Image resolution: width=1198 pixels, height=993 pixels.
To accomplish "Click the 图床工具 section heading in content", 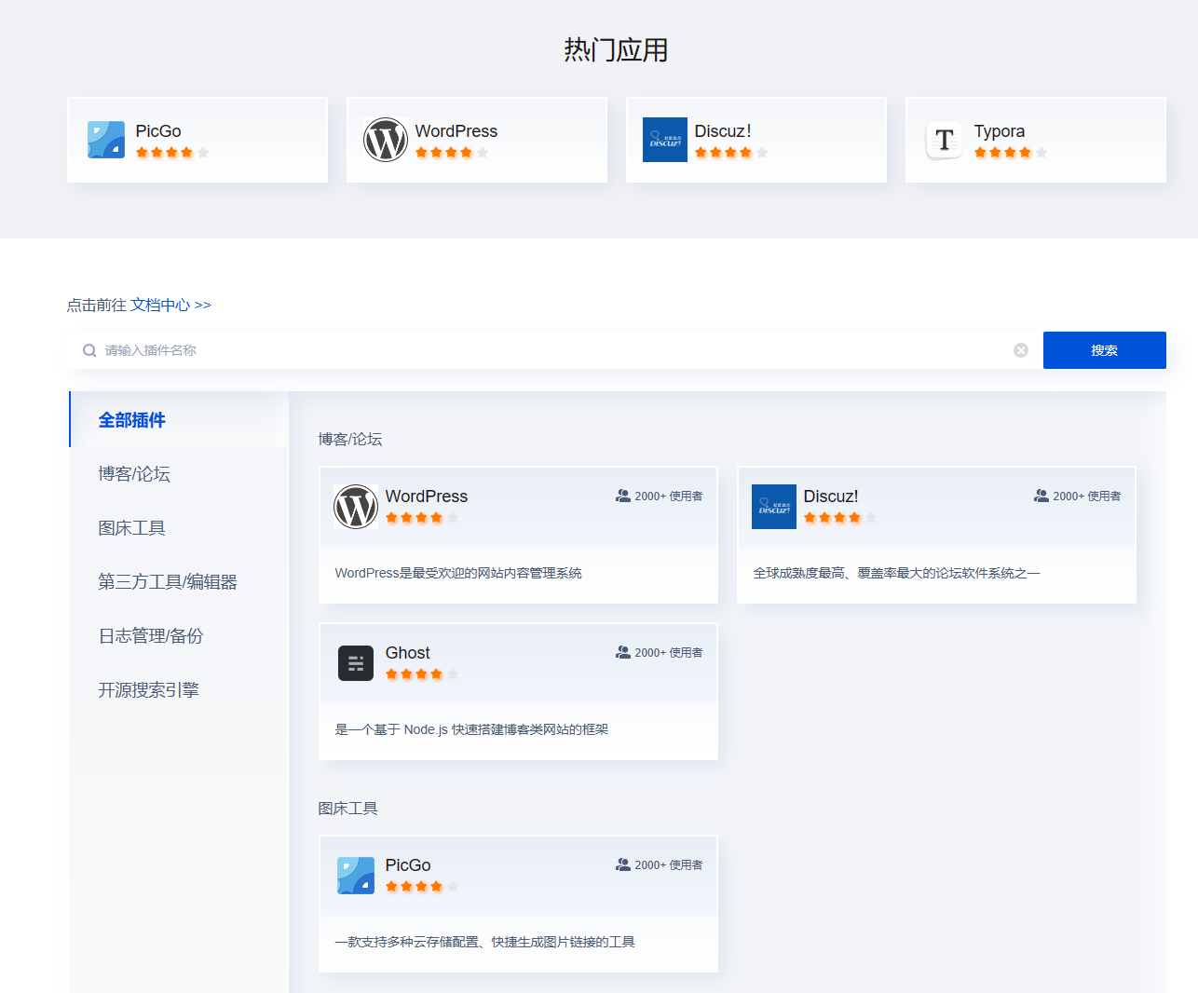I will pos(347,809).
